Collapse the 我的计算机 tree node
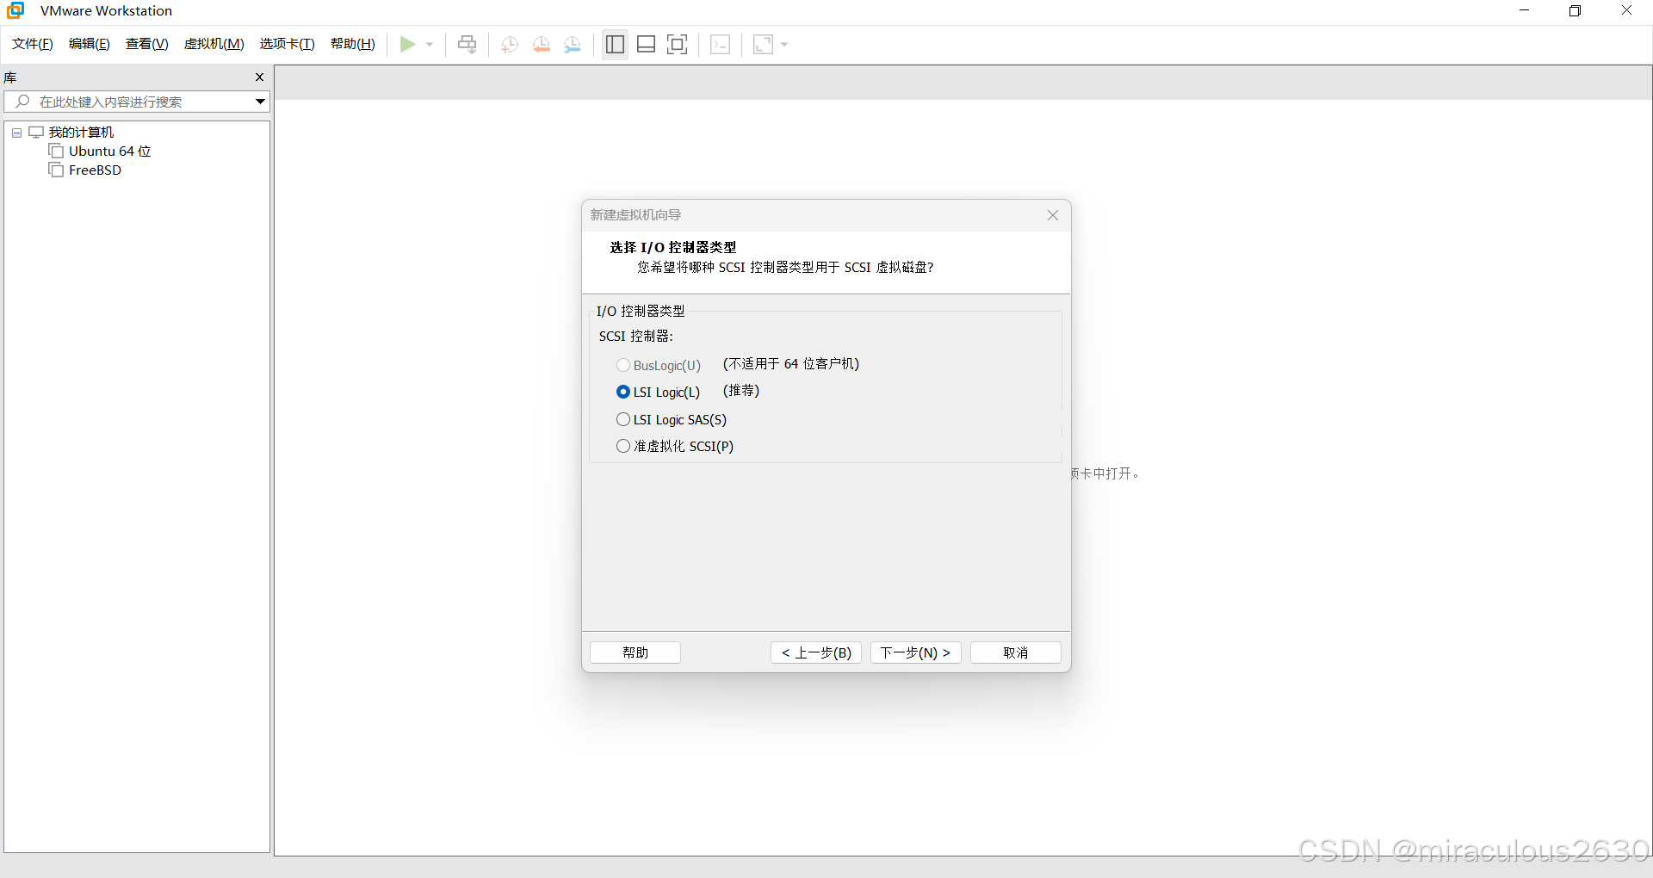 pyautogui.click(x=16, y=133)
